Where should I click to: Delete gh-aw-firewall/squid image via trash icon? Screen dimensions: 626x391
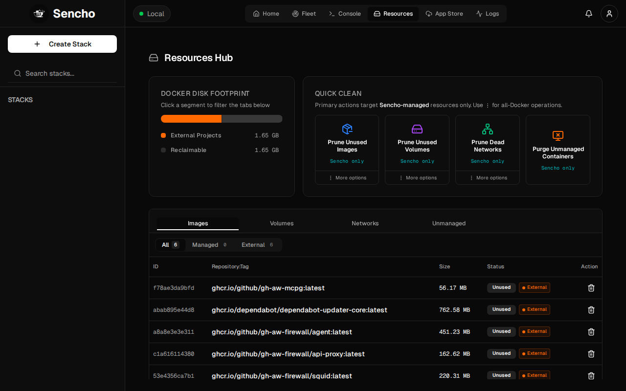pos(591,376)
